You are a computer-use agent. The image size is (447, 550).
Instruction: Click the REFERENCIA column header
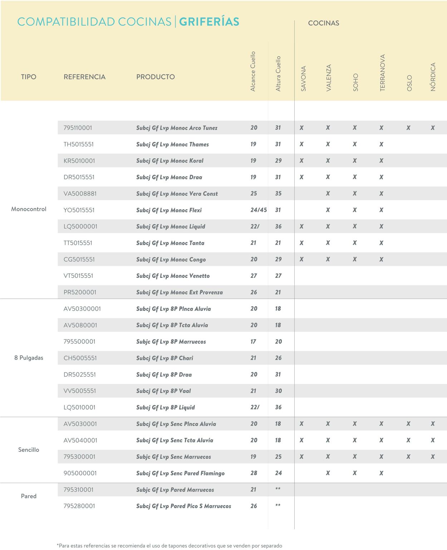click(x=84, y=77)
